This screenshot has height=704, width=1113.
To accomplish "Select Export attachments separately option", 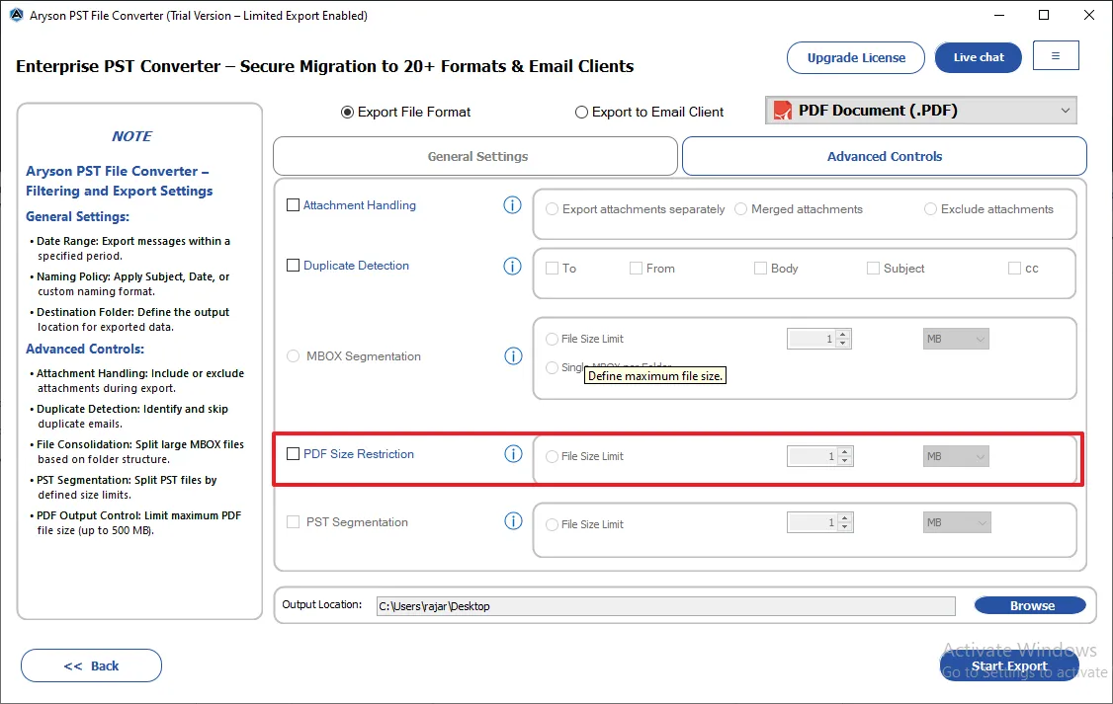I will pos(552,209).
